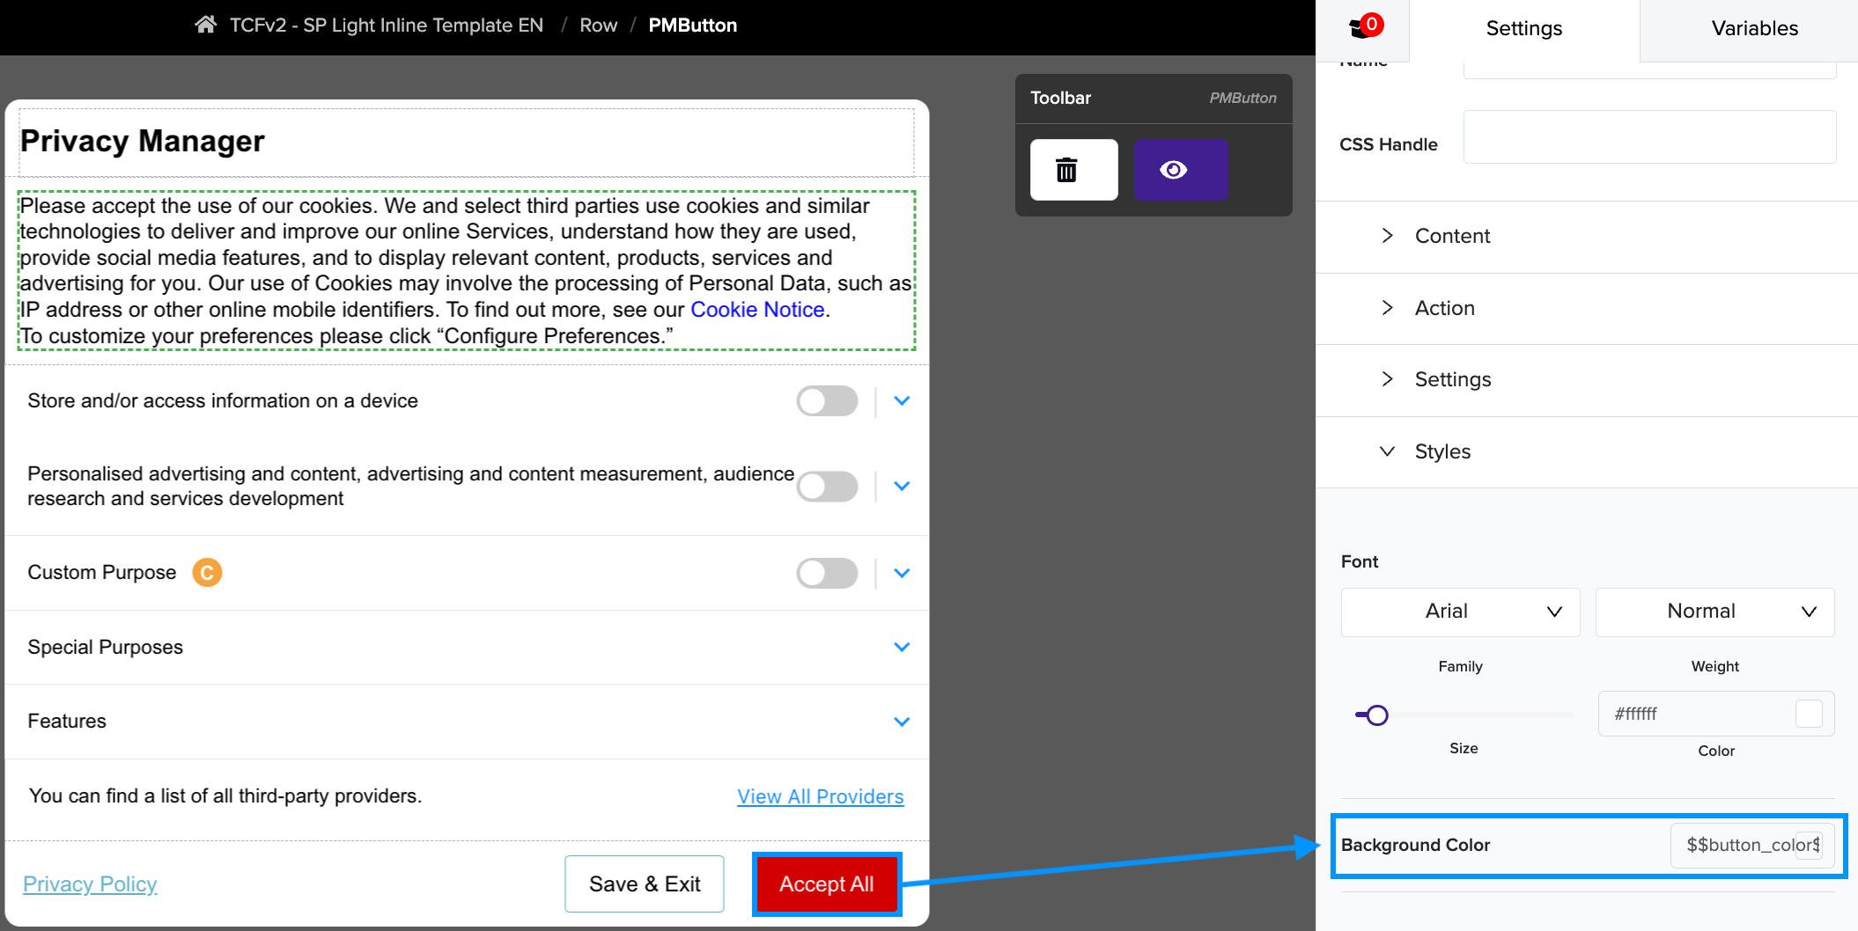Image resolution: width=1858 pixels, height=931 pixels.
Task: Expand the Content settings section
Action: pyautogui.click(x=1587, y=236)
